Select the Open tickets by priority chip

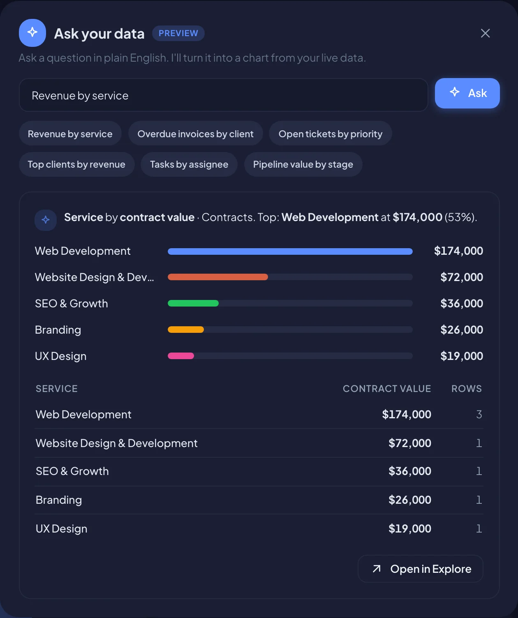tap(331, 134)
